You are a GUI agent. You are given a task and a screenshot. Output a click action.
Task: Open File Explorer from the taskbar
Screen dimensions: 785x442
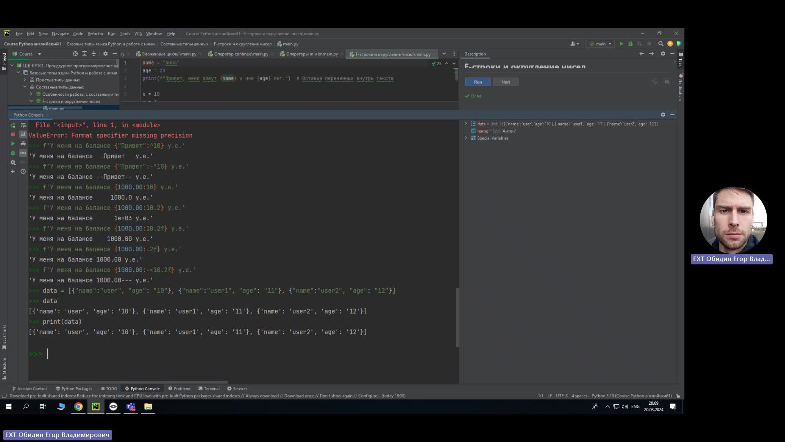(148, 406)
